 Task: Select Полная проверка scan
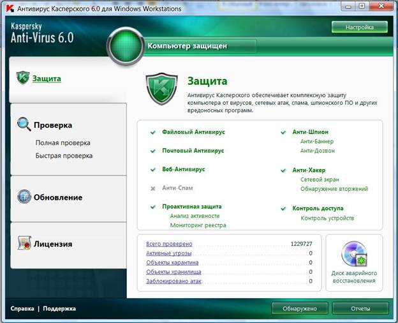pyautogui.click(x=63, y=143)
